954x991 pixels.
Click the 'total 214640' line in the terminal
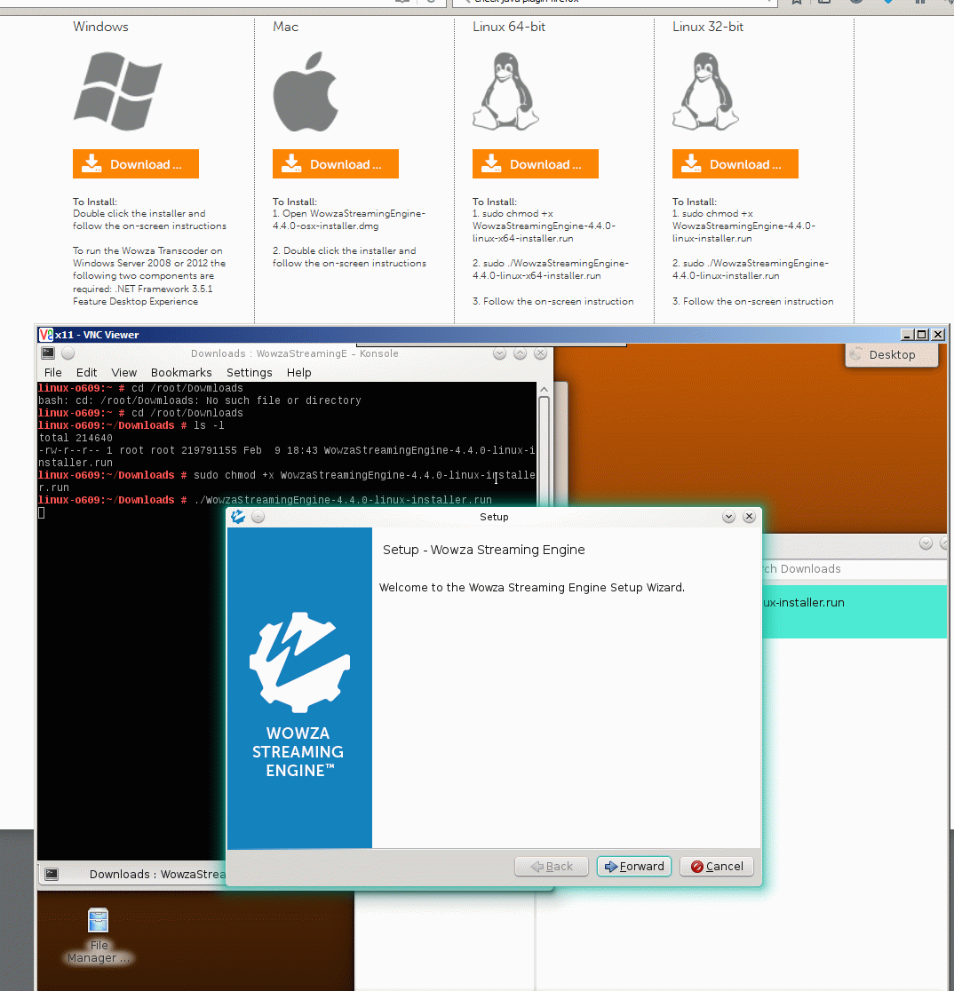tap(76, 438)
